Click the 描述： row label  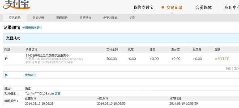click(8, 88)
